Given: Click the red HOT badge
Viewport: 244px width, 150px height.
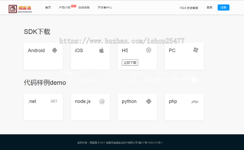Looking at the screenshot, I should point(73,6).
